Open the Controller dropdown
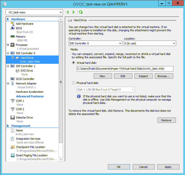 click(x=95, y=43)
